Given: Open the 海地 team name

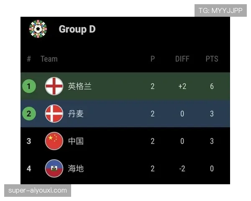Looking at the screenshot, I should click(76, 168).
